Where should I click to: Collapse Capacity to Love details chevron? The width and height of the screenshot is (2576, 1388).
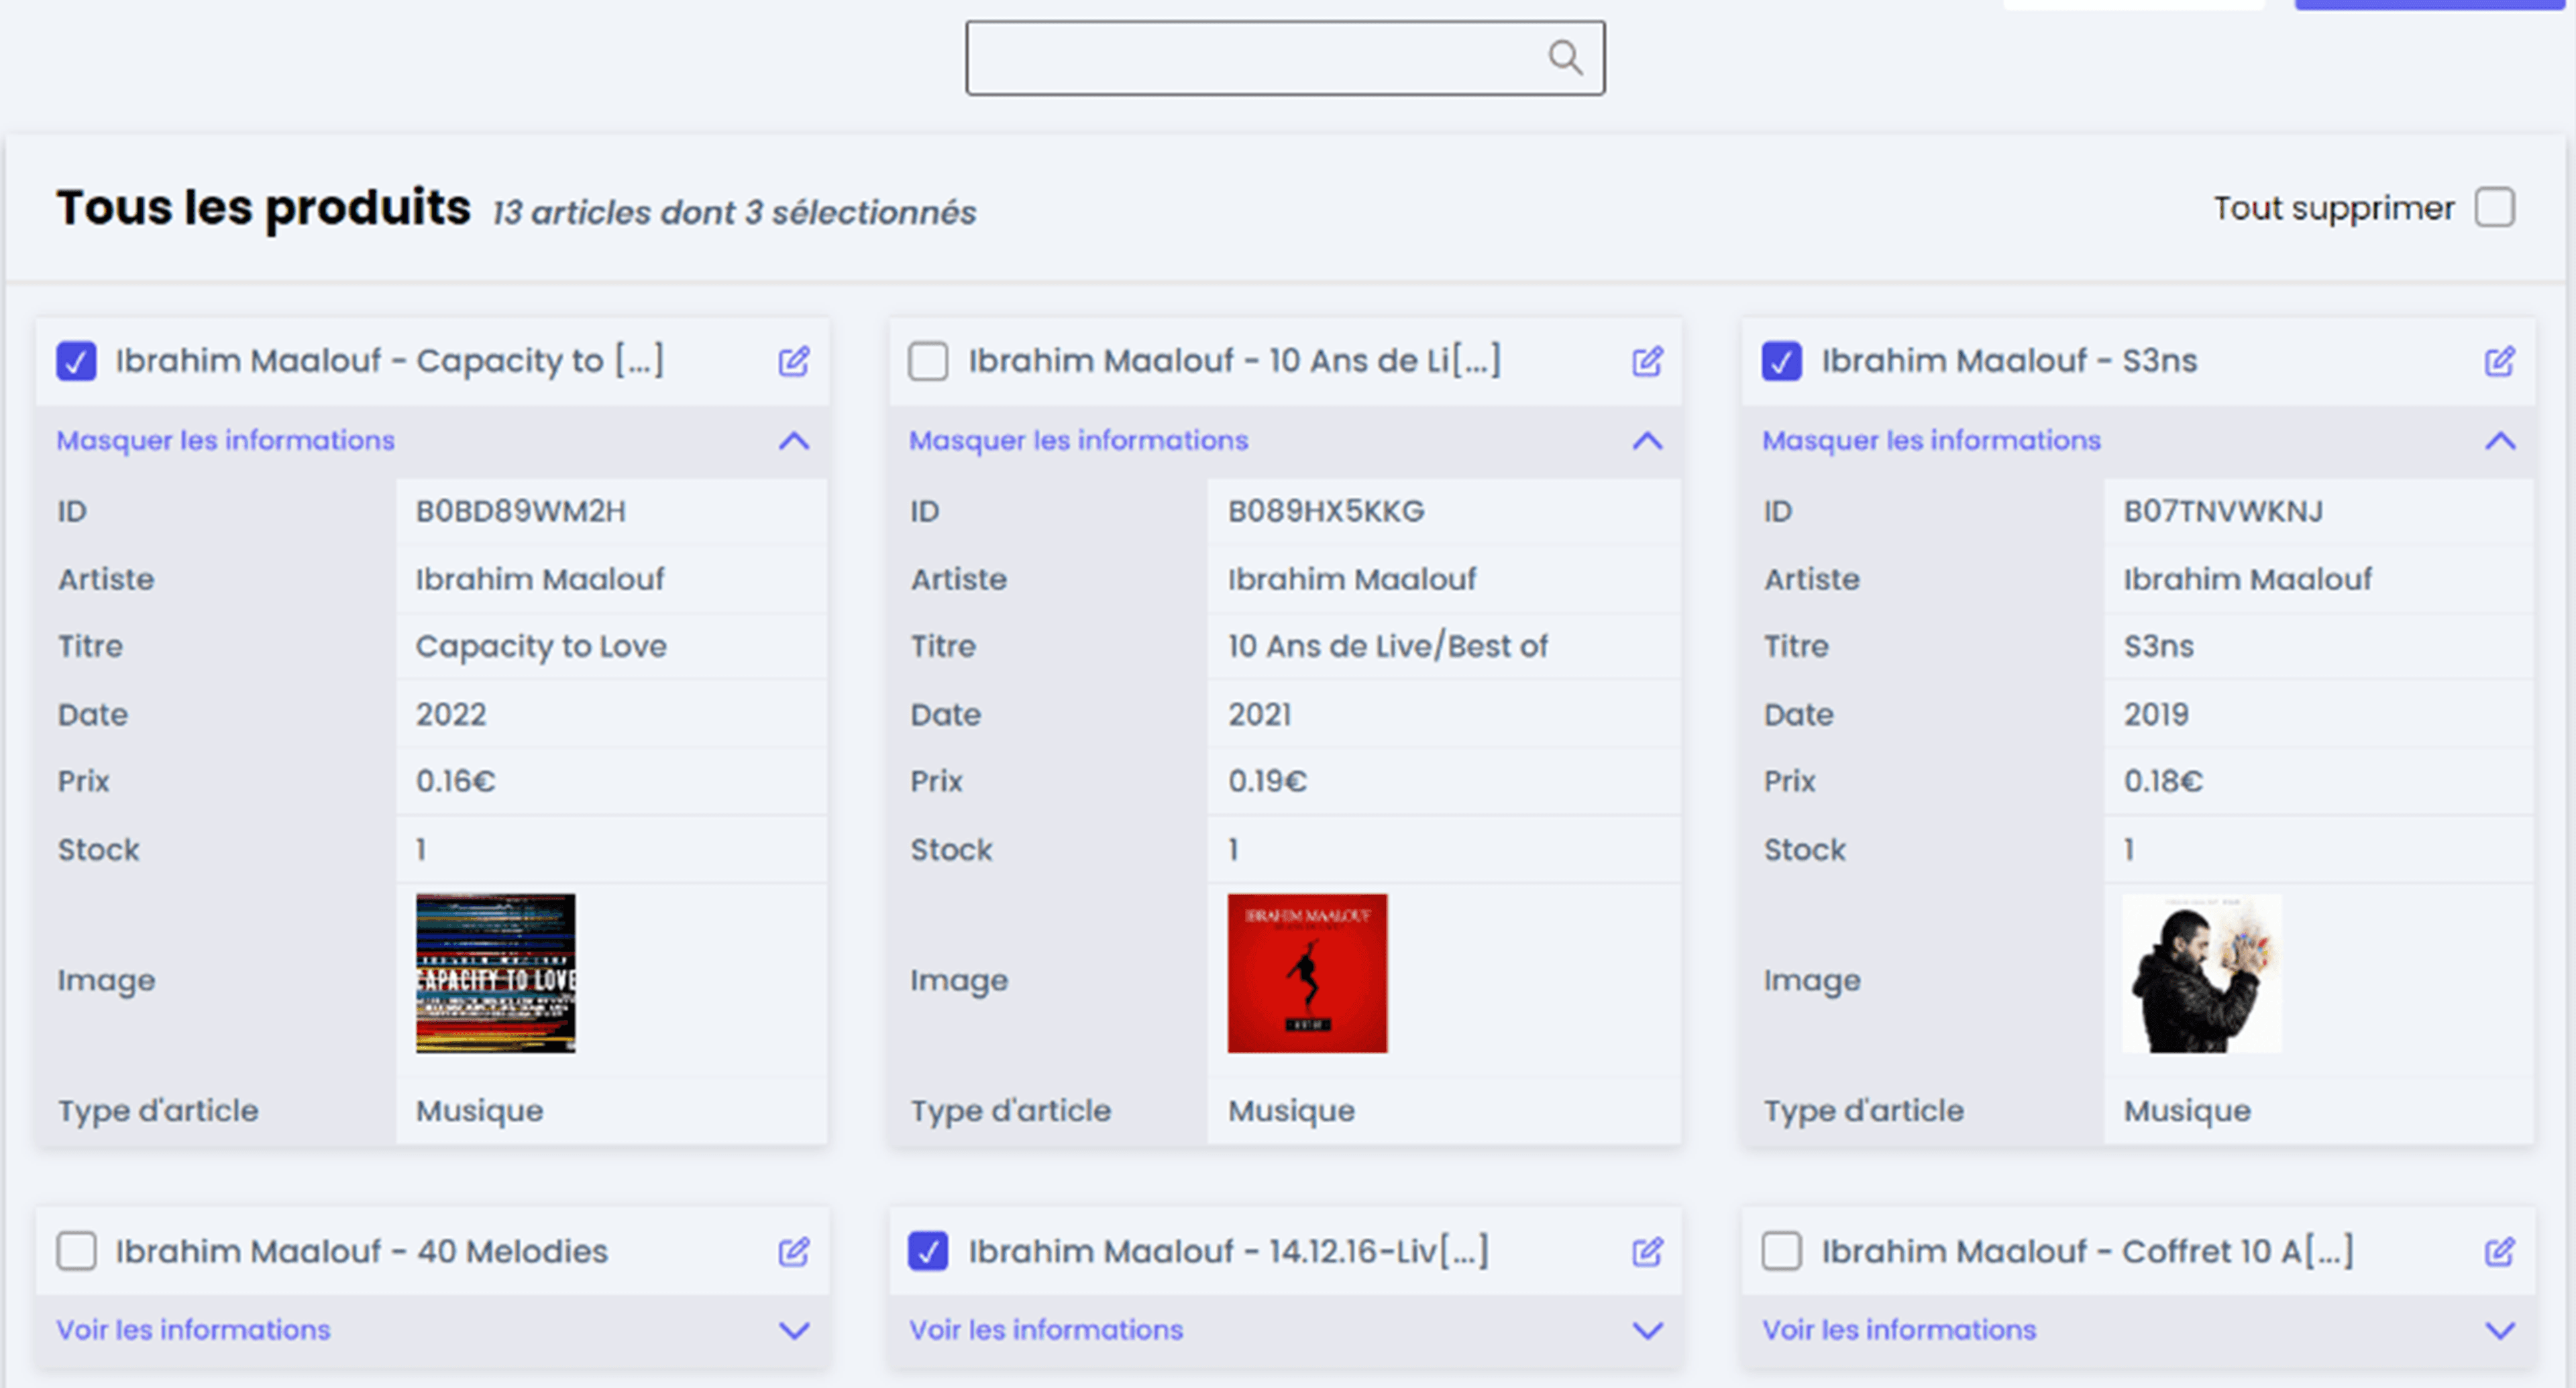[x=794, y=441]
